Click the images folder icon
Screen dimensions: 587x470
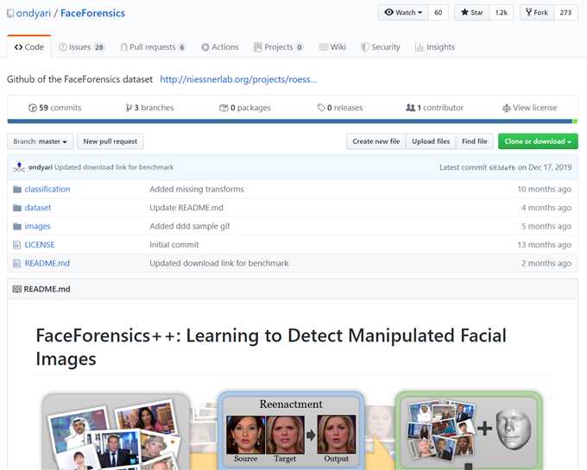[x=17, y=226]
